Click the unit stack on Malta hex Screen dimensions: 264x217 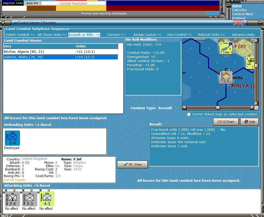(226, 77)
